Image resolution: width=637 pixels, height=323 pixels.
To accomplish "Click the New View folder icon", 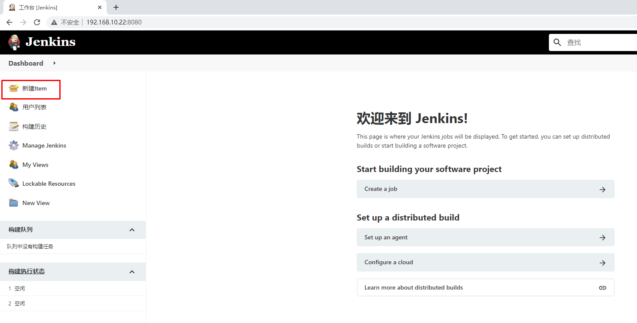I will click(x=14, y=203).
